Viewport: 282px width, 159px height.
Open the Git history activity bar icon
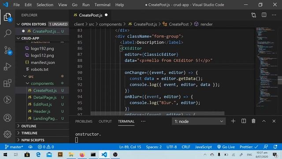[x=7, y=100]
